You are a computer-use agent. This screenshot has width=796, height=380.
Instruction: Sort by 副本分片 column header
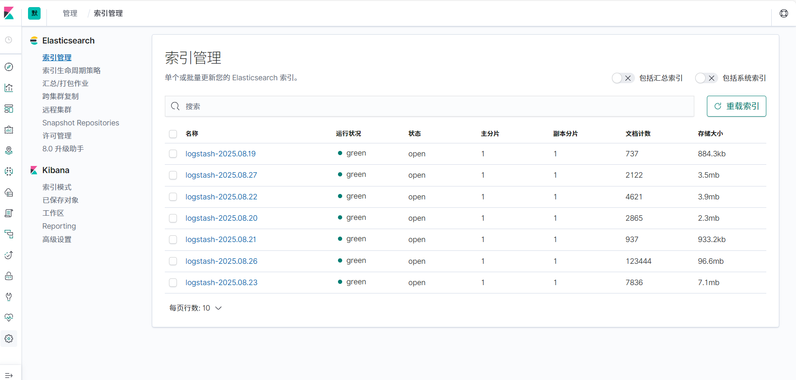566,134
